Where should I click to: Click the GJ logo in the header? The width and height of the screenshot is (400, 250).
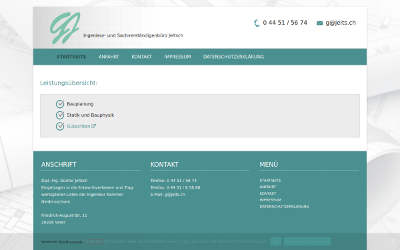(65, 28)
